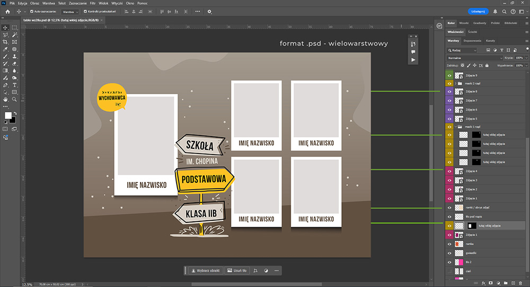Image resolution: width=530 pixels, height=287 pixels.
Task: Hide the gwiazdki layer
Action: [449, 253]
